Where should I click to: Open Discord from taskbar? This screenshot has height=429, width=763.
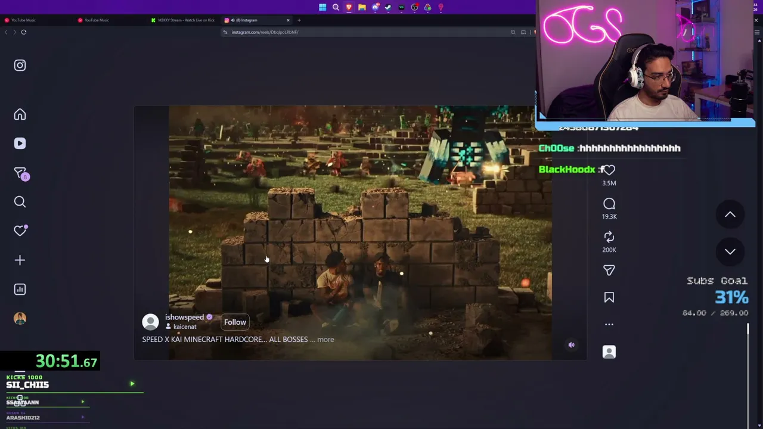[375, 7]
